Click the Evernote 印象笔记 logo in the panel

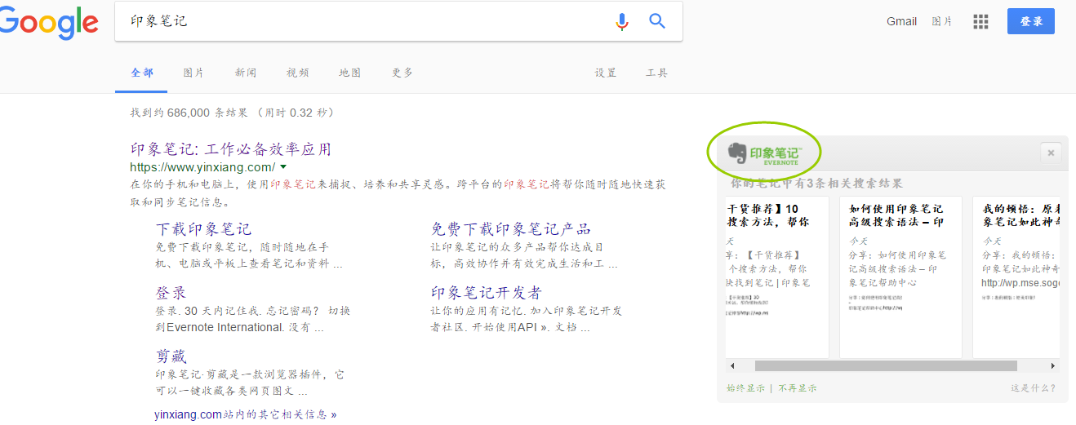point(765,153)
